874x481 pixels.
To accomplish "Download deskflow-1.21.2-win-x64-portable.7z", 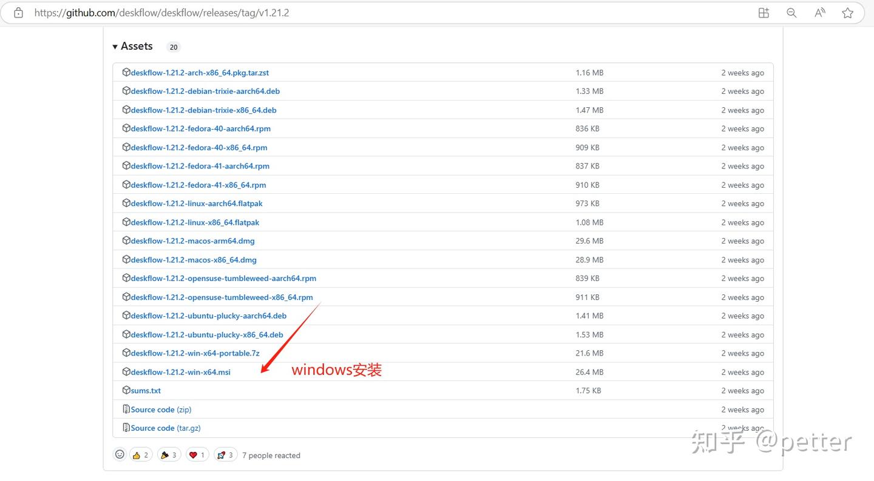I will pyautogui.click(x=195, y=353).
